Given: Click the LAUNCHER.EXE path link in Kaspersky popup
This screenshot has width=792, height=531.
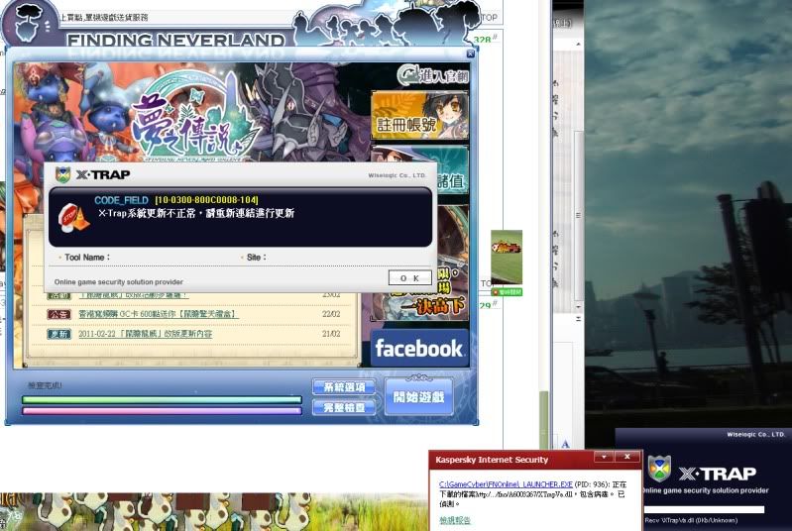Looking at the screenshot, I should [506, 484].
